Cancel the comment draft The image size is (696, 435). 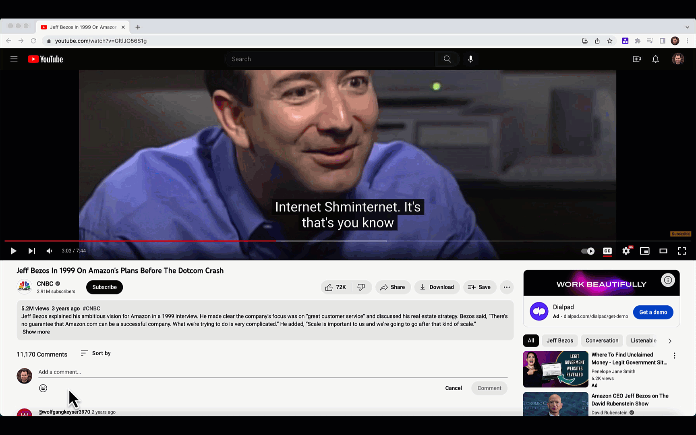click(x=454, y=388)
